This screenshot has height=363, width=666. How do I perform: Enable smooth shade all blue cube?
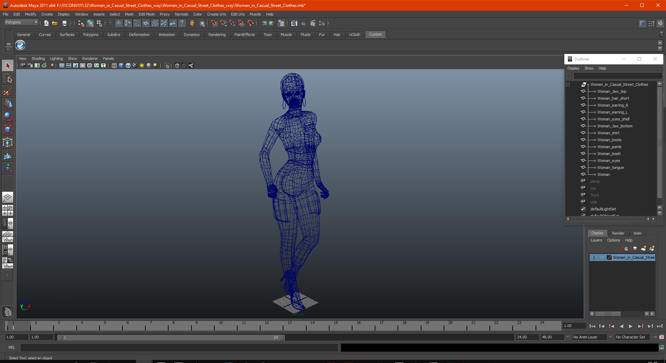coord(121,65)
